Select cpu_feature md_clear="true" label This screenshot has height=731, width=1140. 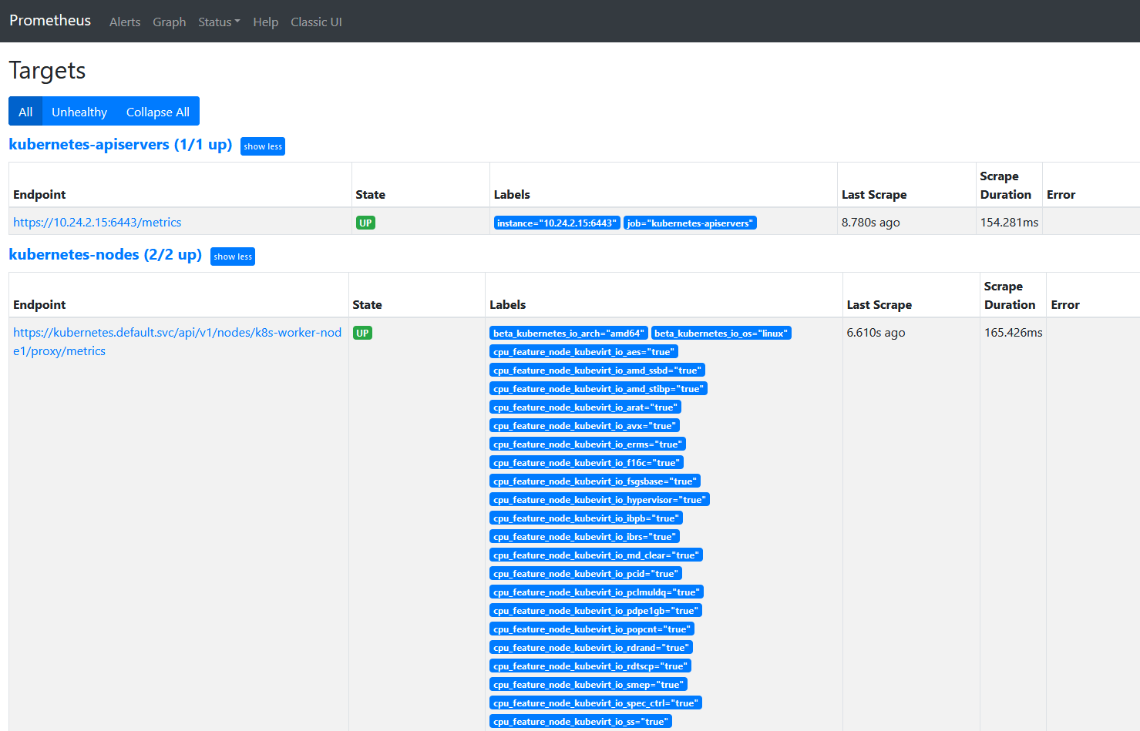coord(597,555)
